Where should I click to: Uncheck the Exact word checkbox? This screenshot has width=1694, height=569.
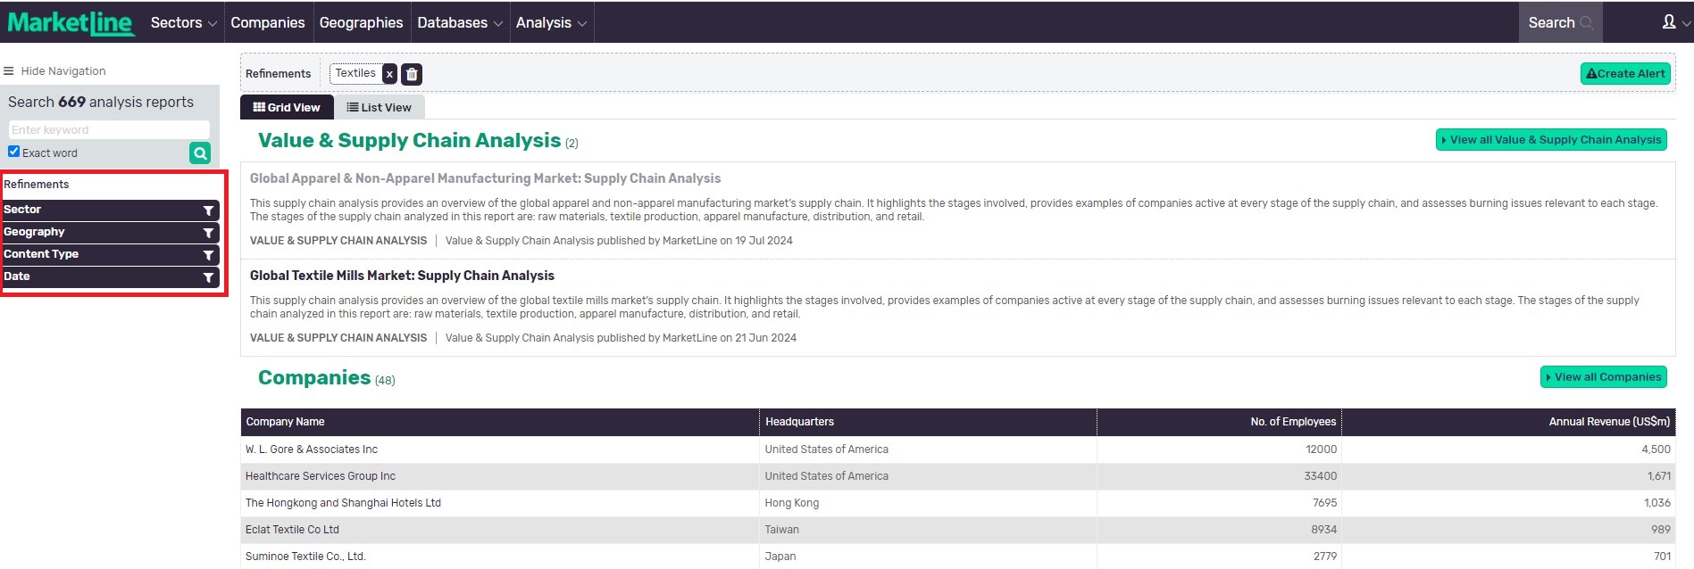[x=13, y=152]
